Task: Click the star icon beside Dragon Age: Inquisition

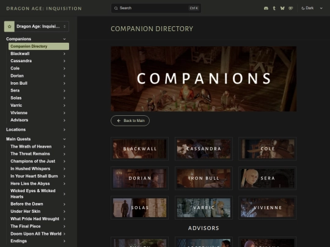Action: coord(9,26)
